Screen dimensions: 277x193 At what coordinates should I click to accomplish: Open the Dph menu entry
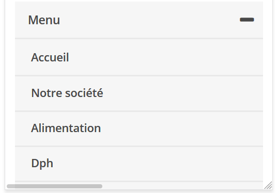tap(42, 163)
